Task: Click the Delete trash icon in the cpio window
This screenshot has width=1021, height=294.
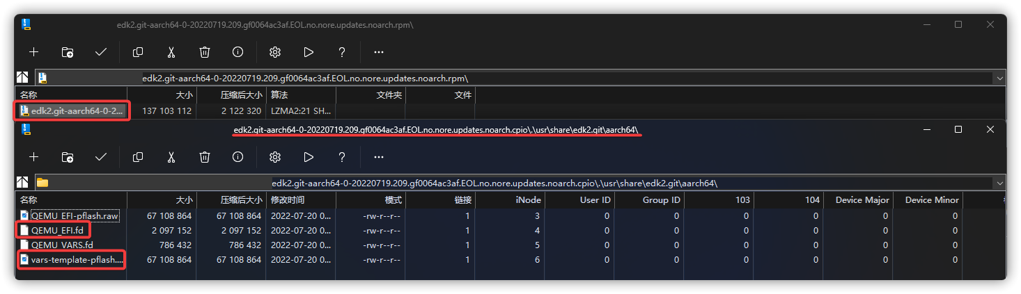Action: pyautogui.click(x=205, y=157)
